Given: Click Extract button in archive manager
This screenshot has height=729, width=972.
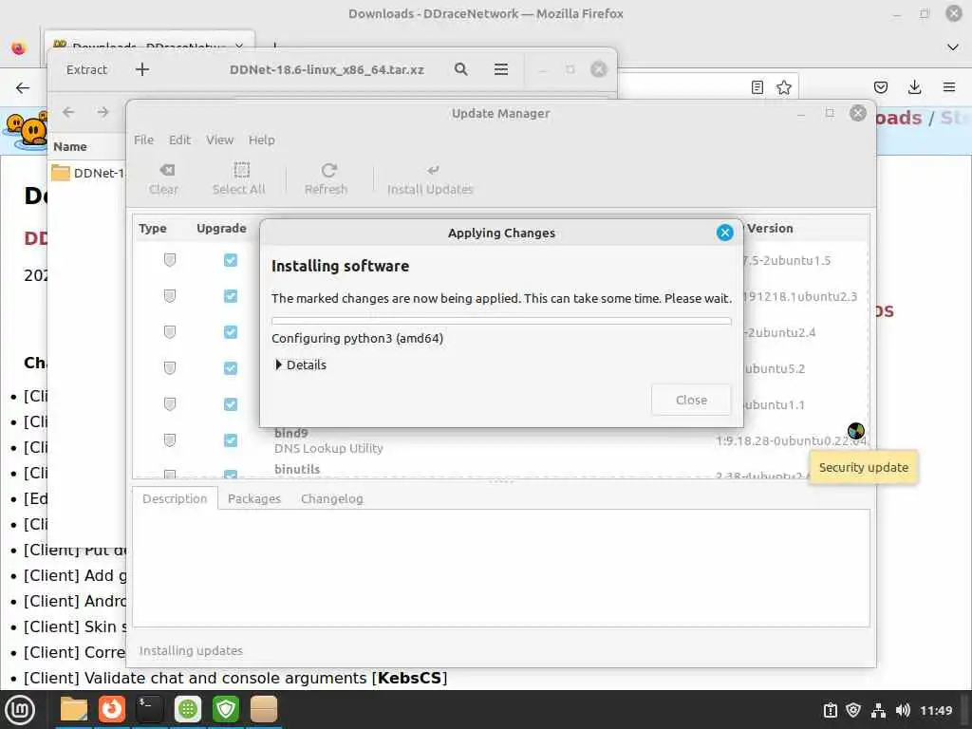Looking at the screenshot, I should click(x=86, y=69).
